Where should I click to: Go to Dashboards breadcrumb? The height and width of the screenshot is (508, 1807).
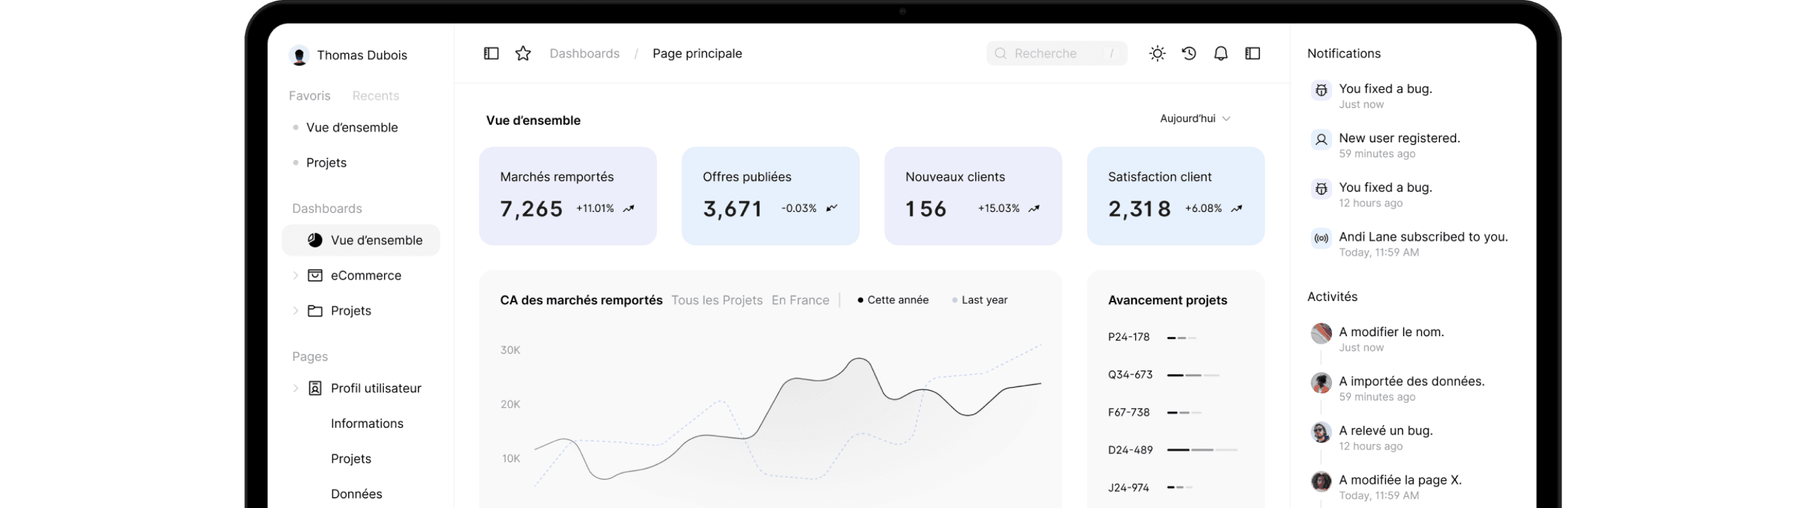[x=584, y=53]
